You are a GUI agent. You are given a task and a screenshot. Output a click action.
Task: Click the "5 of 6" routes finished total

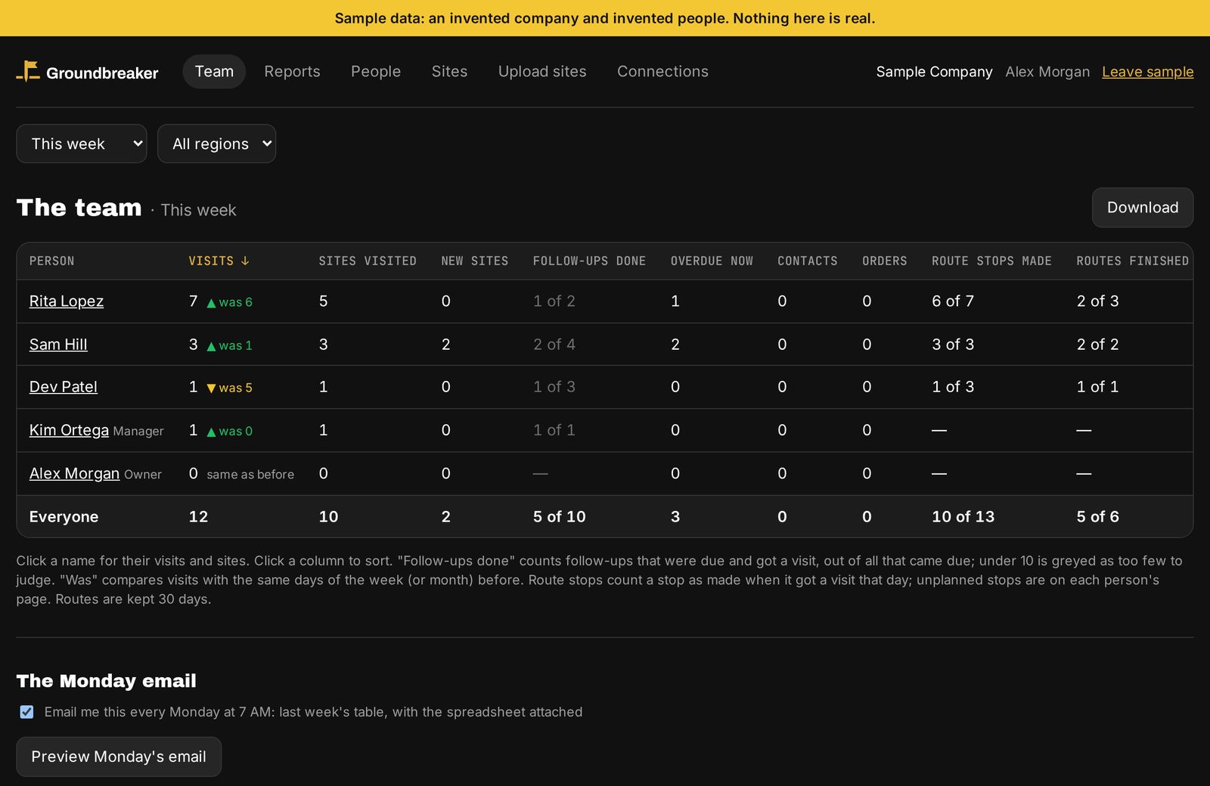[x=1097, y=516]
